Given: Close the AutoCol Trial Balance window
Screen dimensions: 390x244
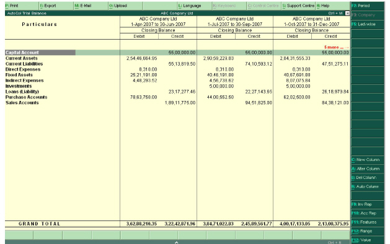Looking at the screenshot, I should click(347, 14).
